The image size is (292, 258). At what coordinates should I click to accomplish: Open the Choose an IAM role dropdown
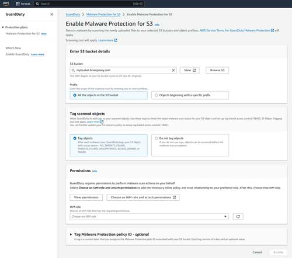pyautogui.click(x=150, y=217)
